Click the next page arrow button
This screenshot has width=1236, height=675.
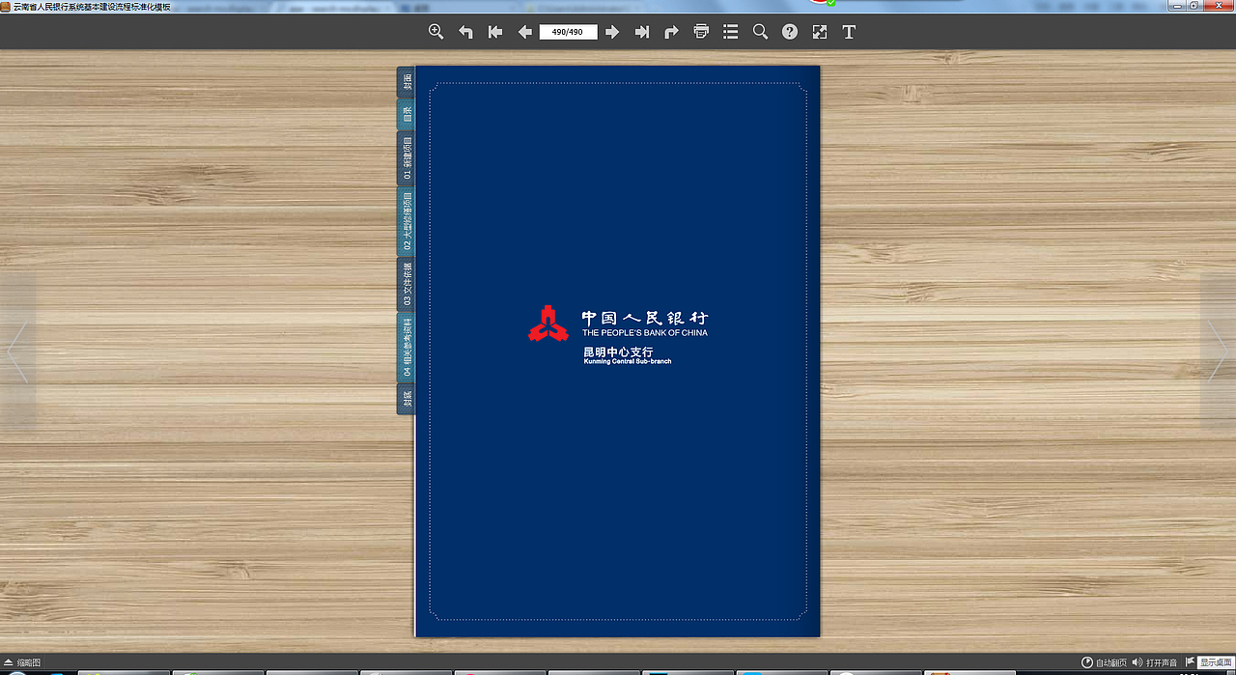tap(611, 32)
